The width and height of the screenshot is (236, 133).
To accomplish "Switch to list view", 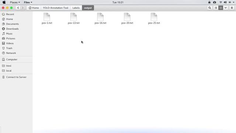I will [216, 8].
